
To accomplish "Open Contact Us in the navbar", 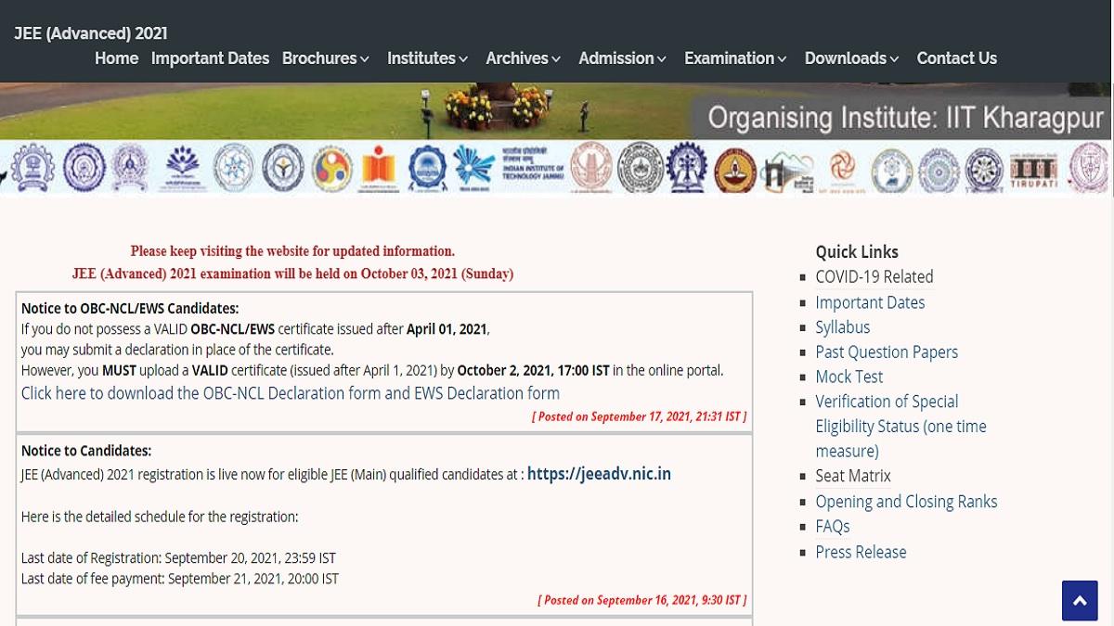I will (x=956, y=58).
